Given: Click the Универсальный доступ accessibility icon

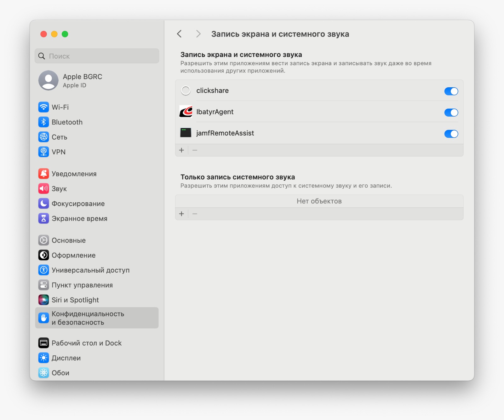Looking at the screenshot, I should coord(43,270).
